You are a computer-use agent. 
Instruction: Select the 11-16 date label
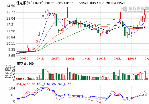(x=85, y=59)
